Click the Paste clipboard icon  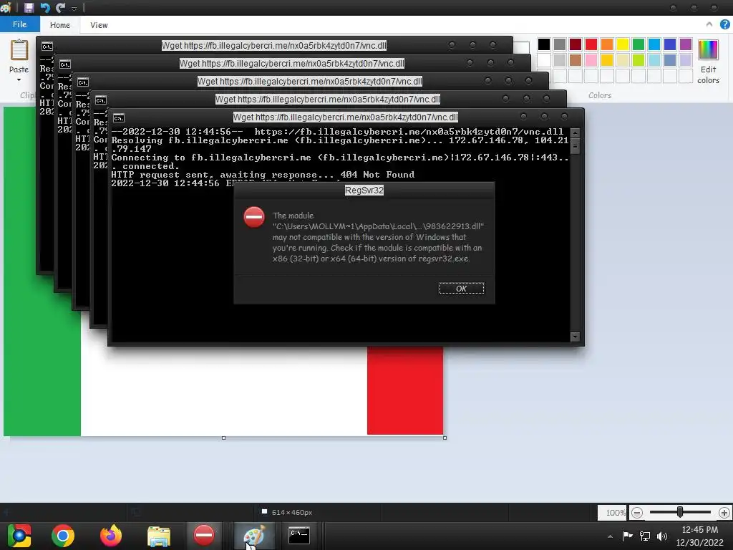(x=19, y=50)
